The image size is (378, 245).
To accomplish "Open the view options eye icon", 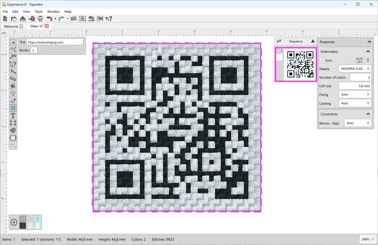I will click(82, 19).
